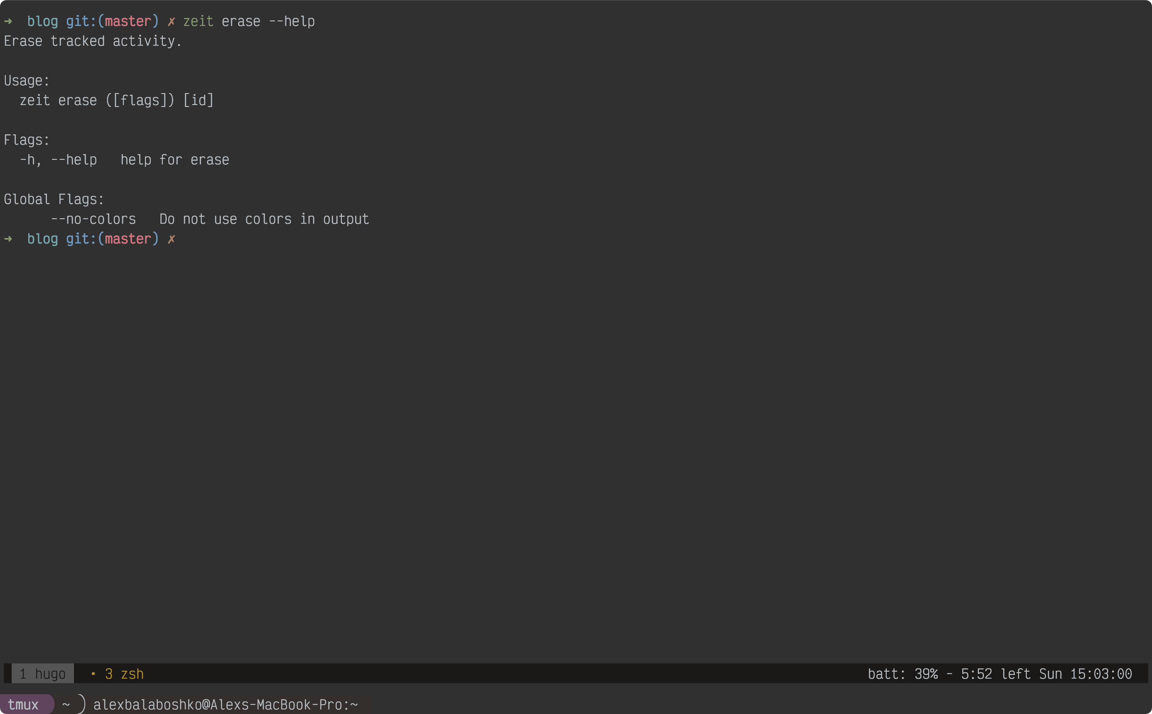Click the 'Global Flags:' heading
Image resolution: width=1152 pixels, height=714 pixels.
(54, 199)
